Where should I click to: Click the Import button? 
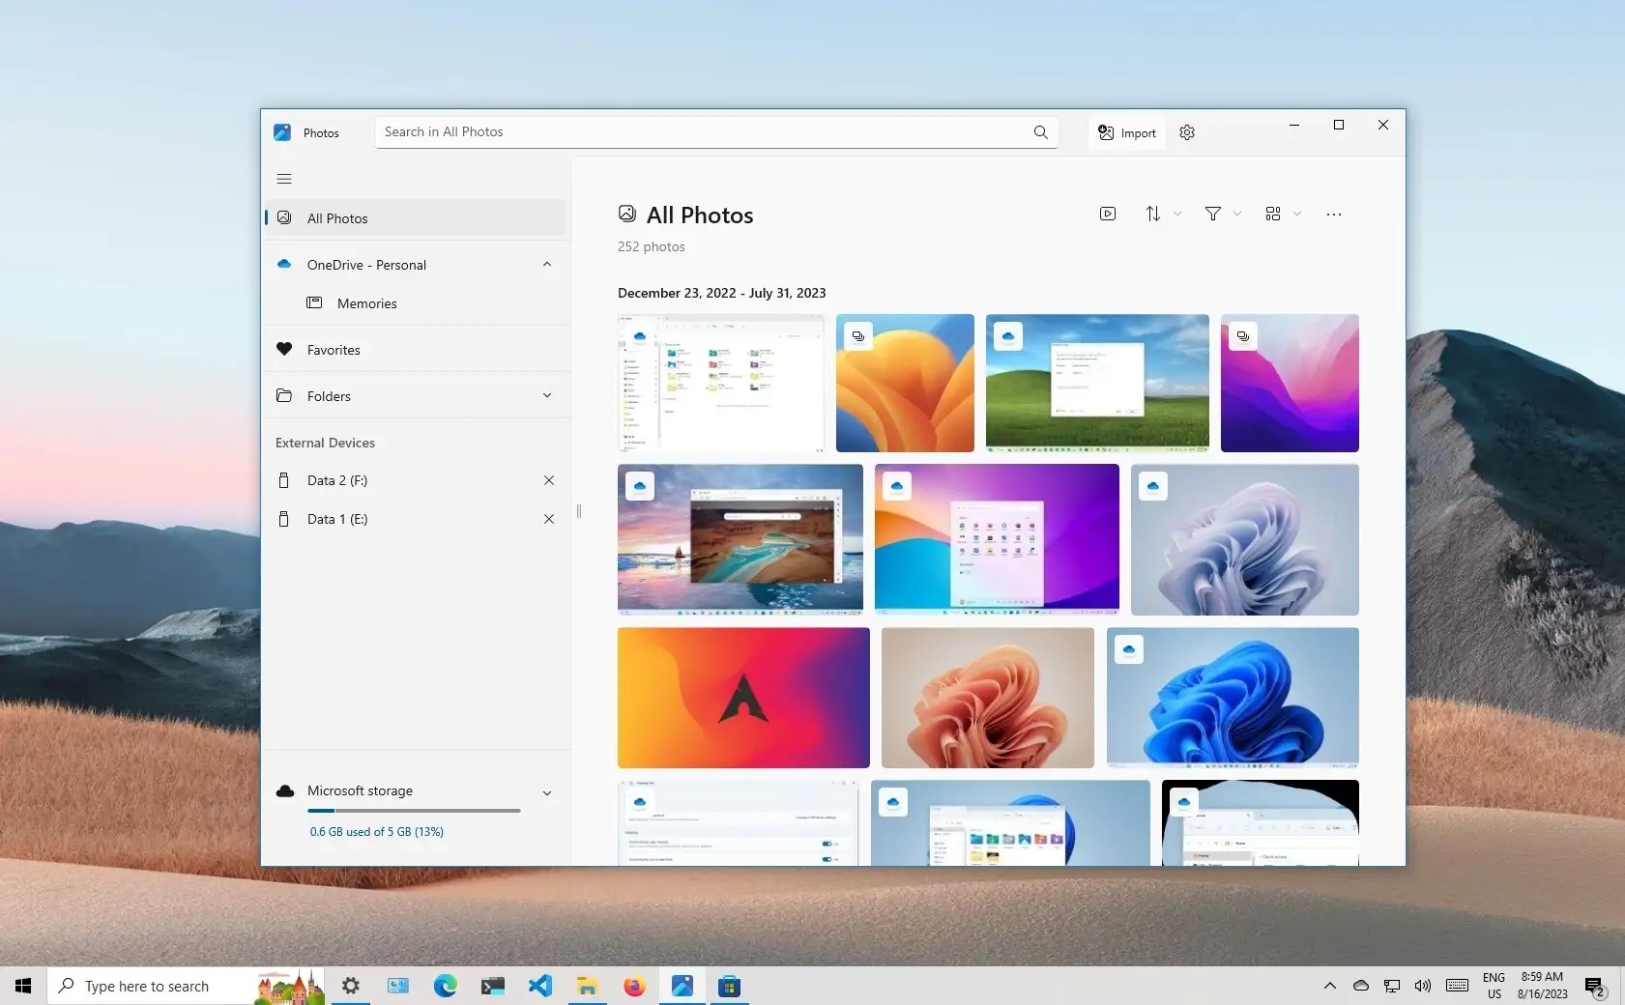coord(1124,132)
